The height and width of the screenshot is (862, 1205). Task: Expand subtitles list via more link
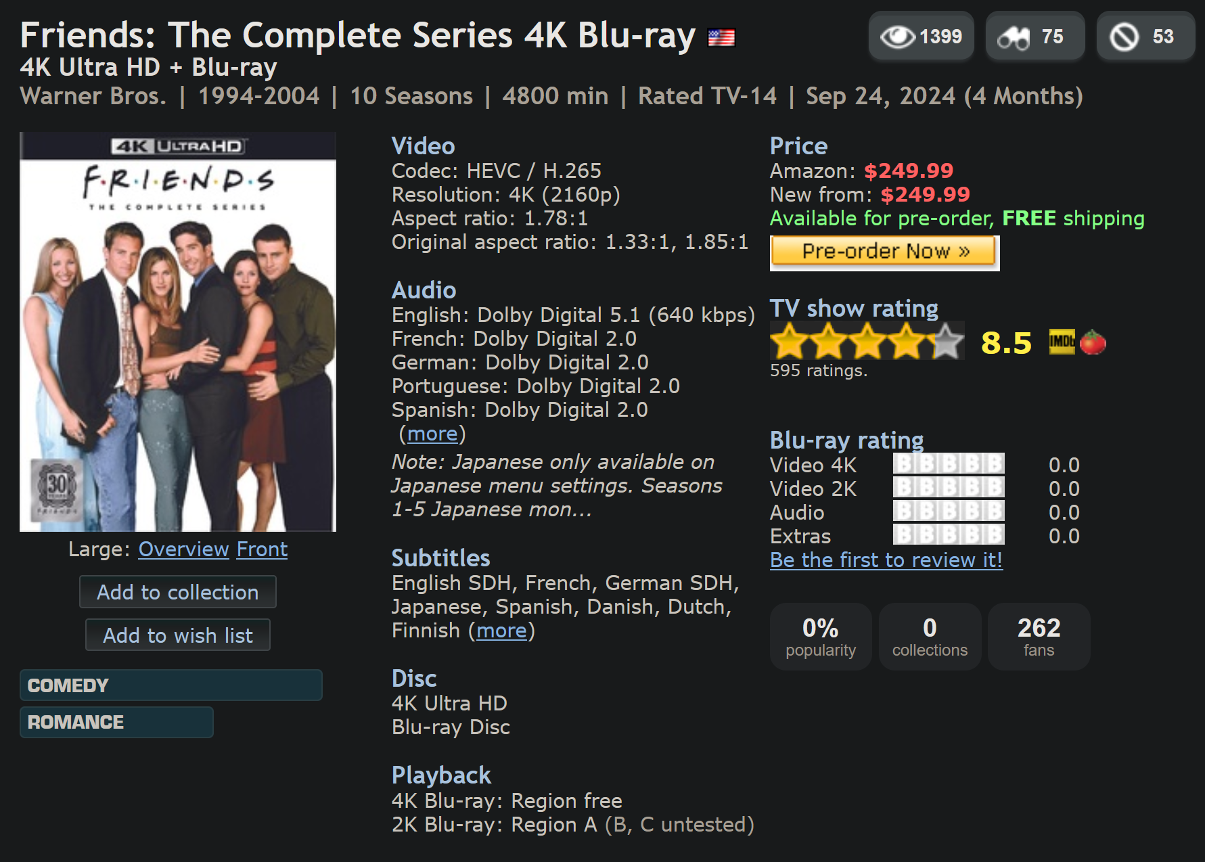tap(501, 631)
